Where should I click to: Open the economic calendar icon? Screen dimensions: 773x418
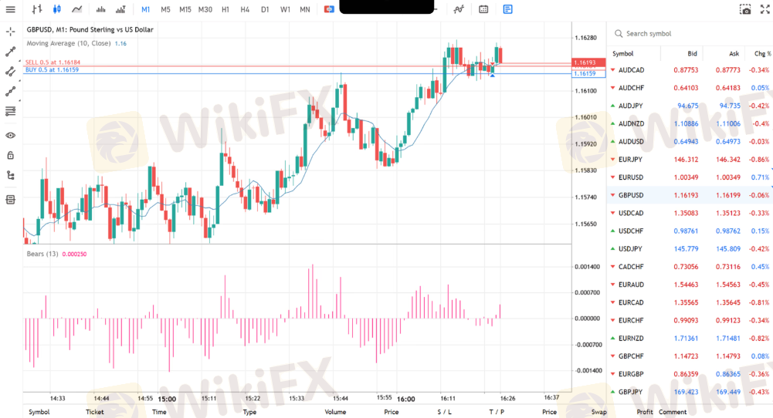coord(483,9)
